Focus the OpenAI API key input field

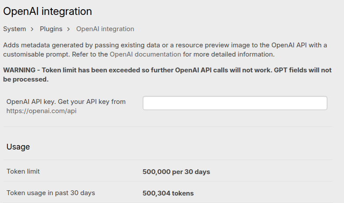[235, 103]
